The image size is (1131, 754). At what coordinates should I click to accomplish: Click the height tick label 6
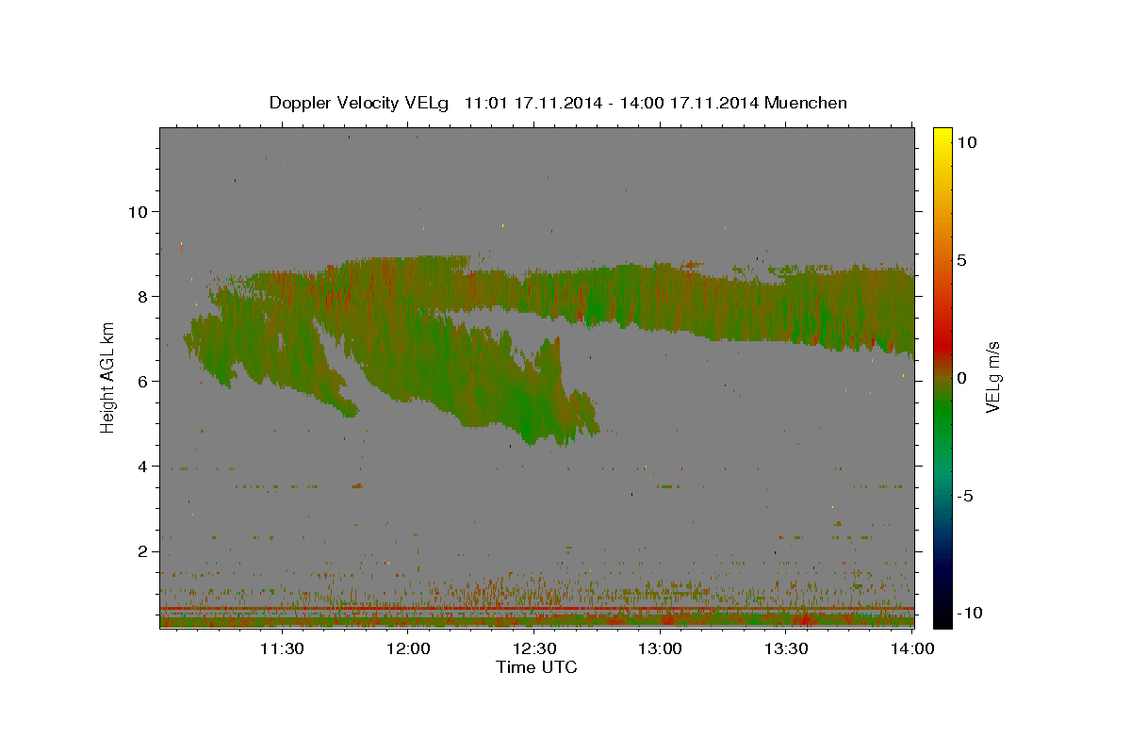(140, 382)
